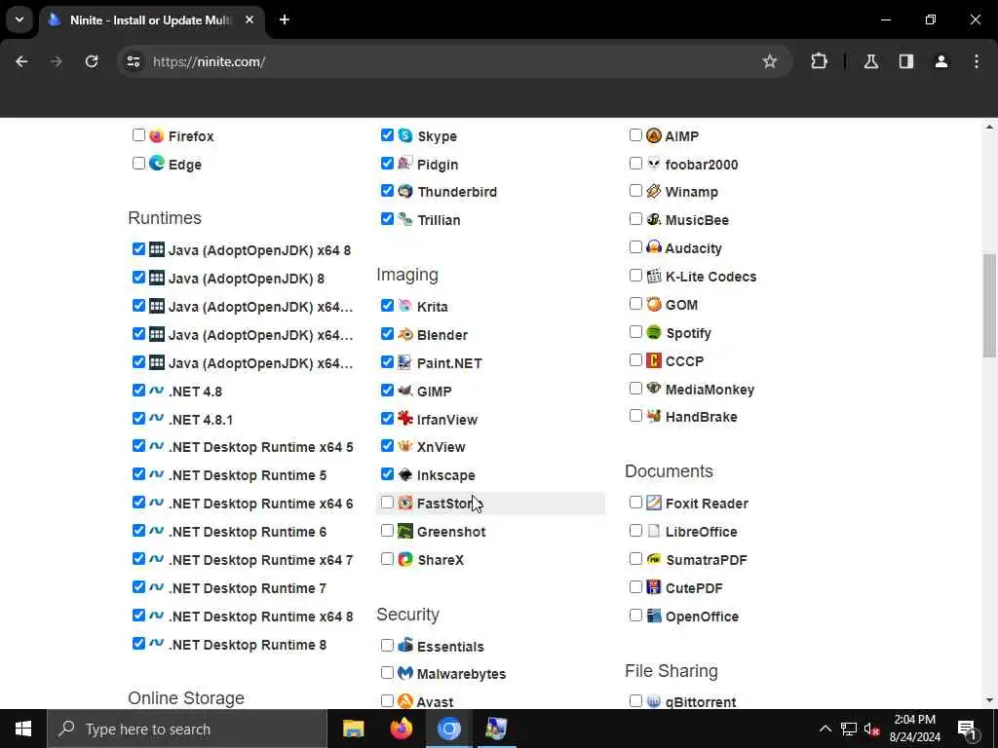Click the Thunderbird icon

404,191
